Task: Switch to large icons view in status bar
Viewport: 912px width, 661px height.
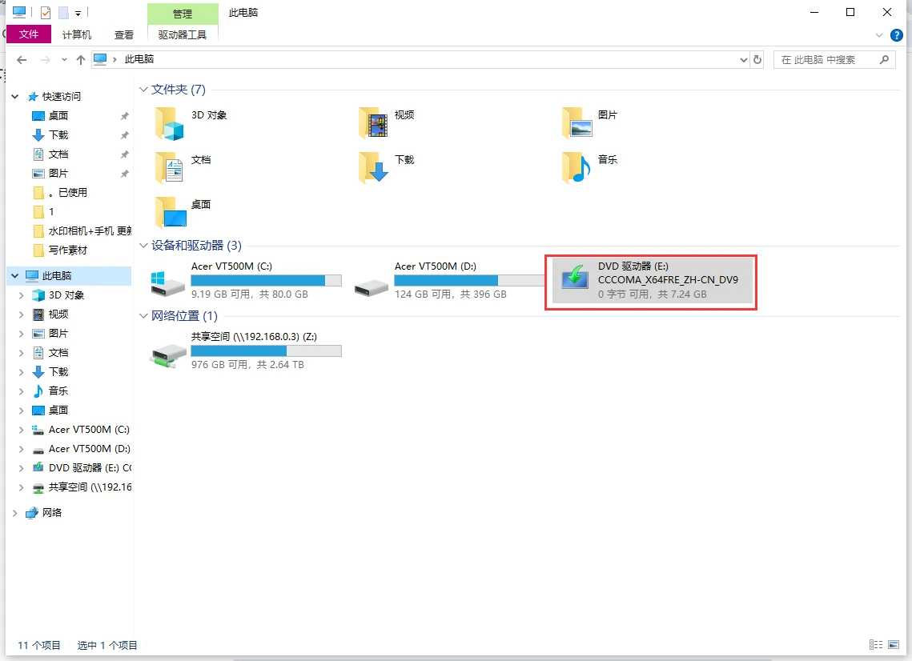Action: (x=892, y=644)
